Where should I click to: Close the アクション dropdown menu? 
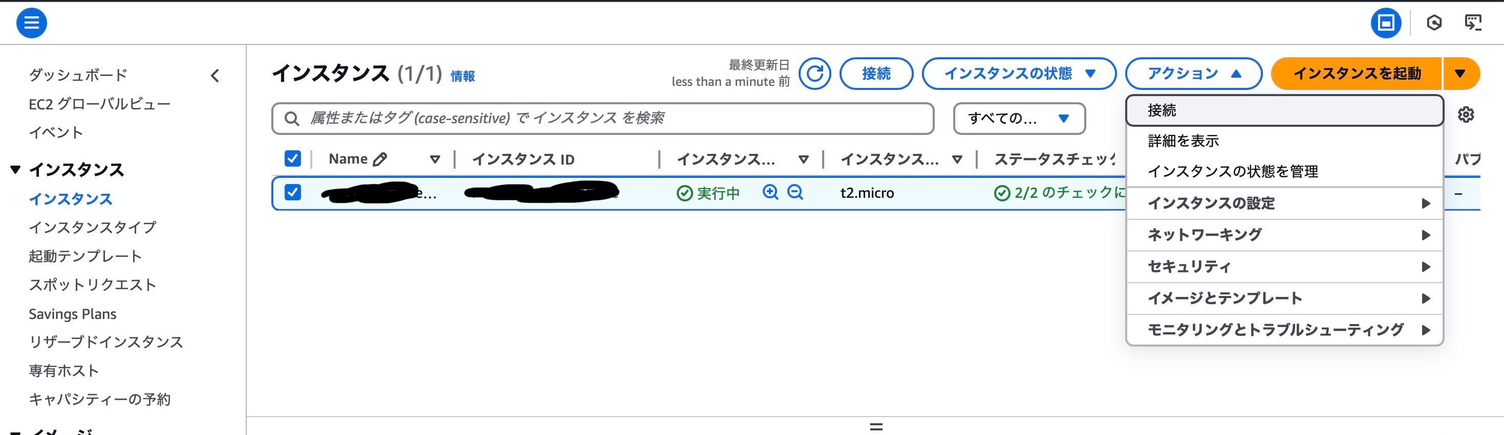pos(1193,74)
